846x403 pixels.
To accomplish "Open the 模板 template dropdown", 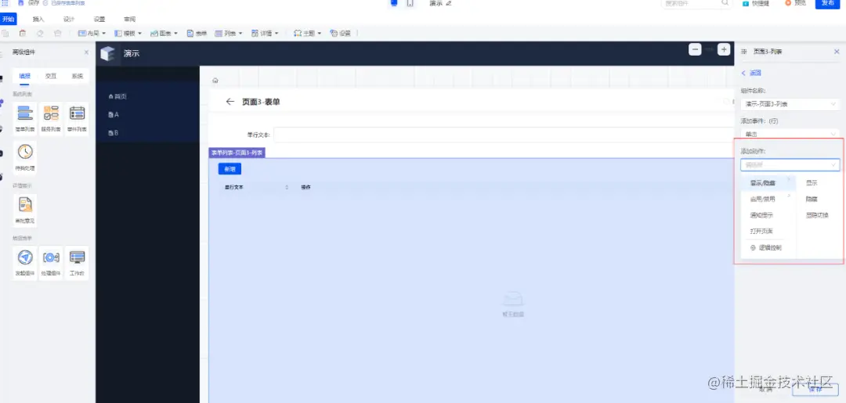I will click(128, 34).
